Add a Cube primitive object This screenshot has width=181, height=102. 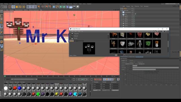pos(54,7)
